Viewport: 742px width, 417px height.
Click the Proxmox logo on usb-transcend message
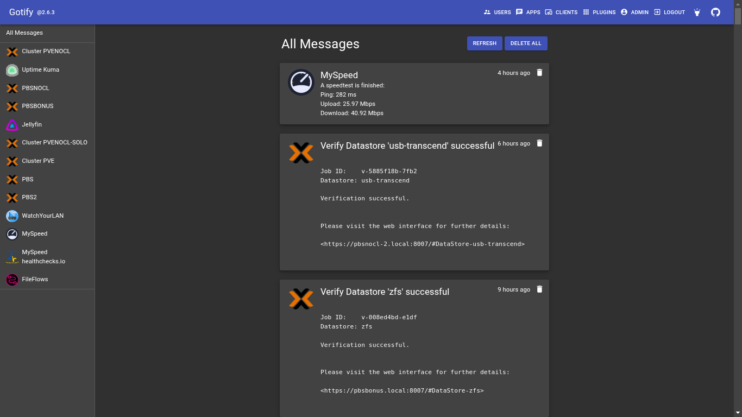(x=301, y=153)
